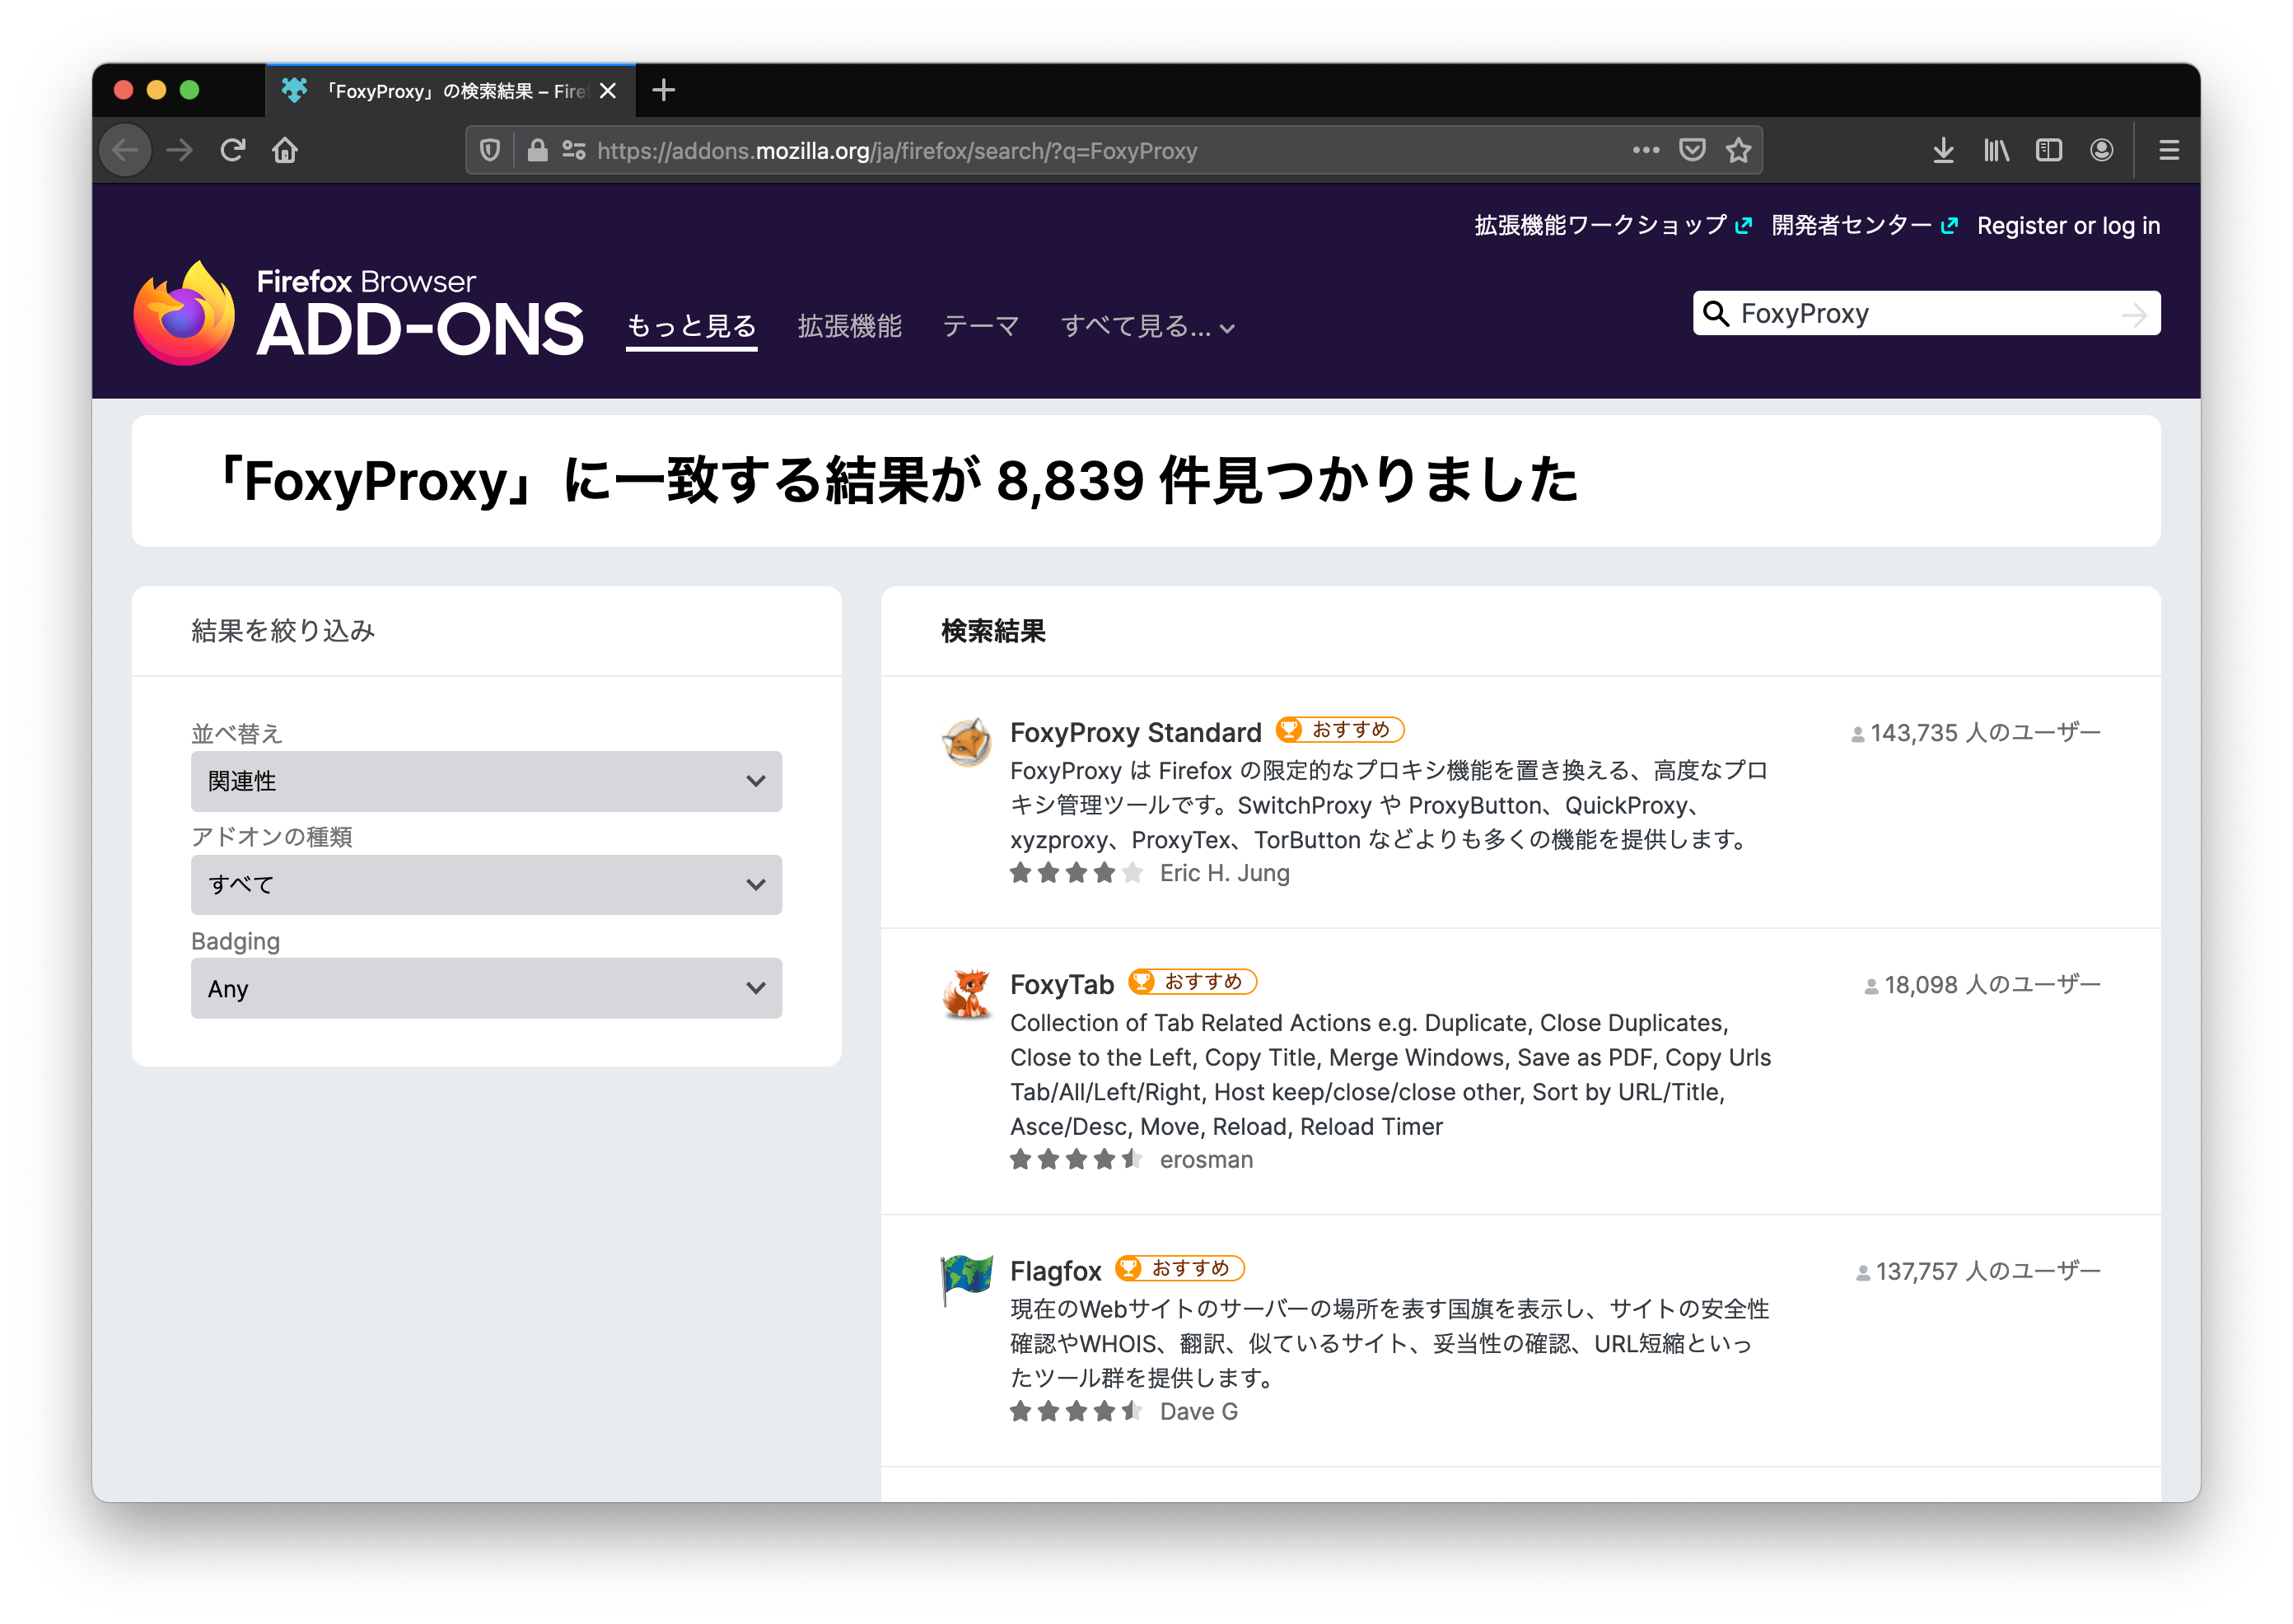Click the 143,735 人のユーザー count

tap(1976, 734)
